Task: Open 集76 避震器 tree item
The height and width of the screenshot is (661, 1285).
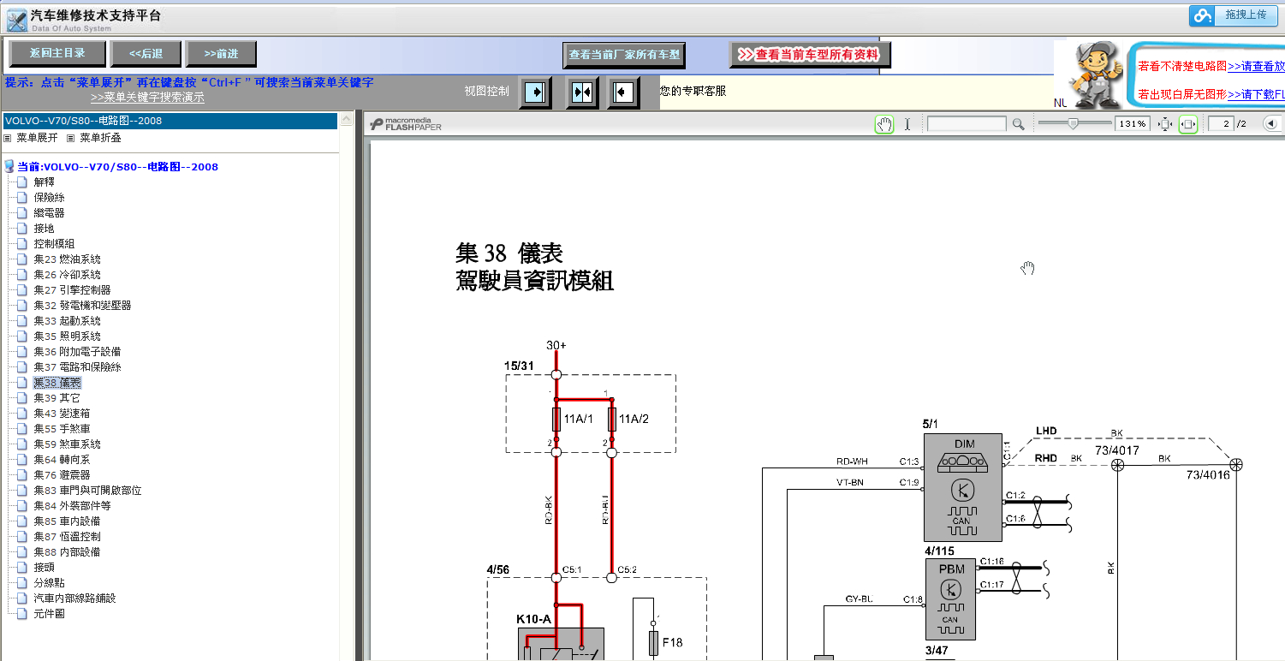Action: (x=62, y=475)
